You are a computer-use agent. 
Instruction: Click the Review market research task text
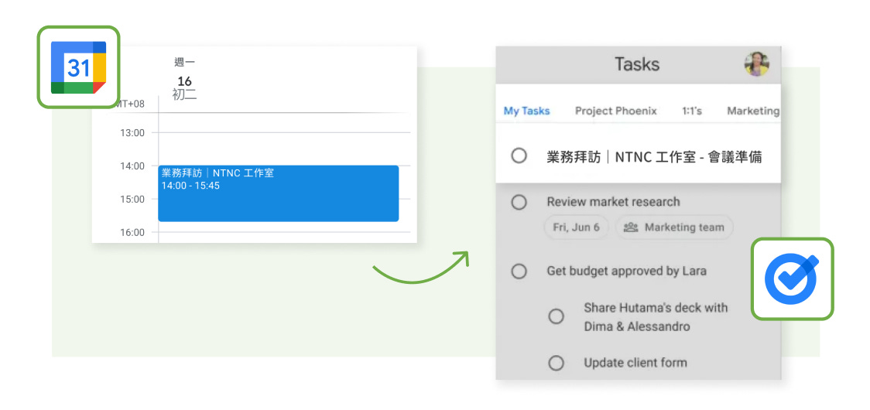tap(613, 202)
